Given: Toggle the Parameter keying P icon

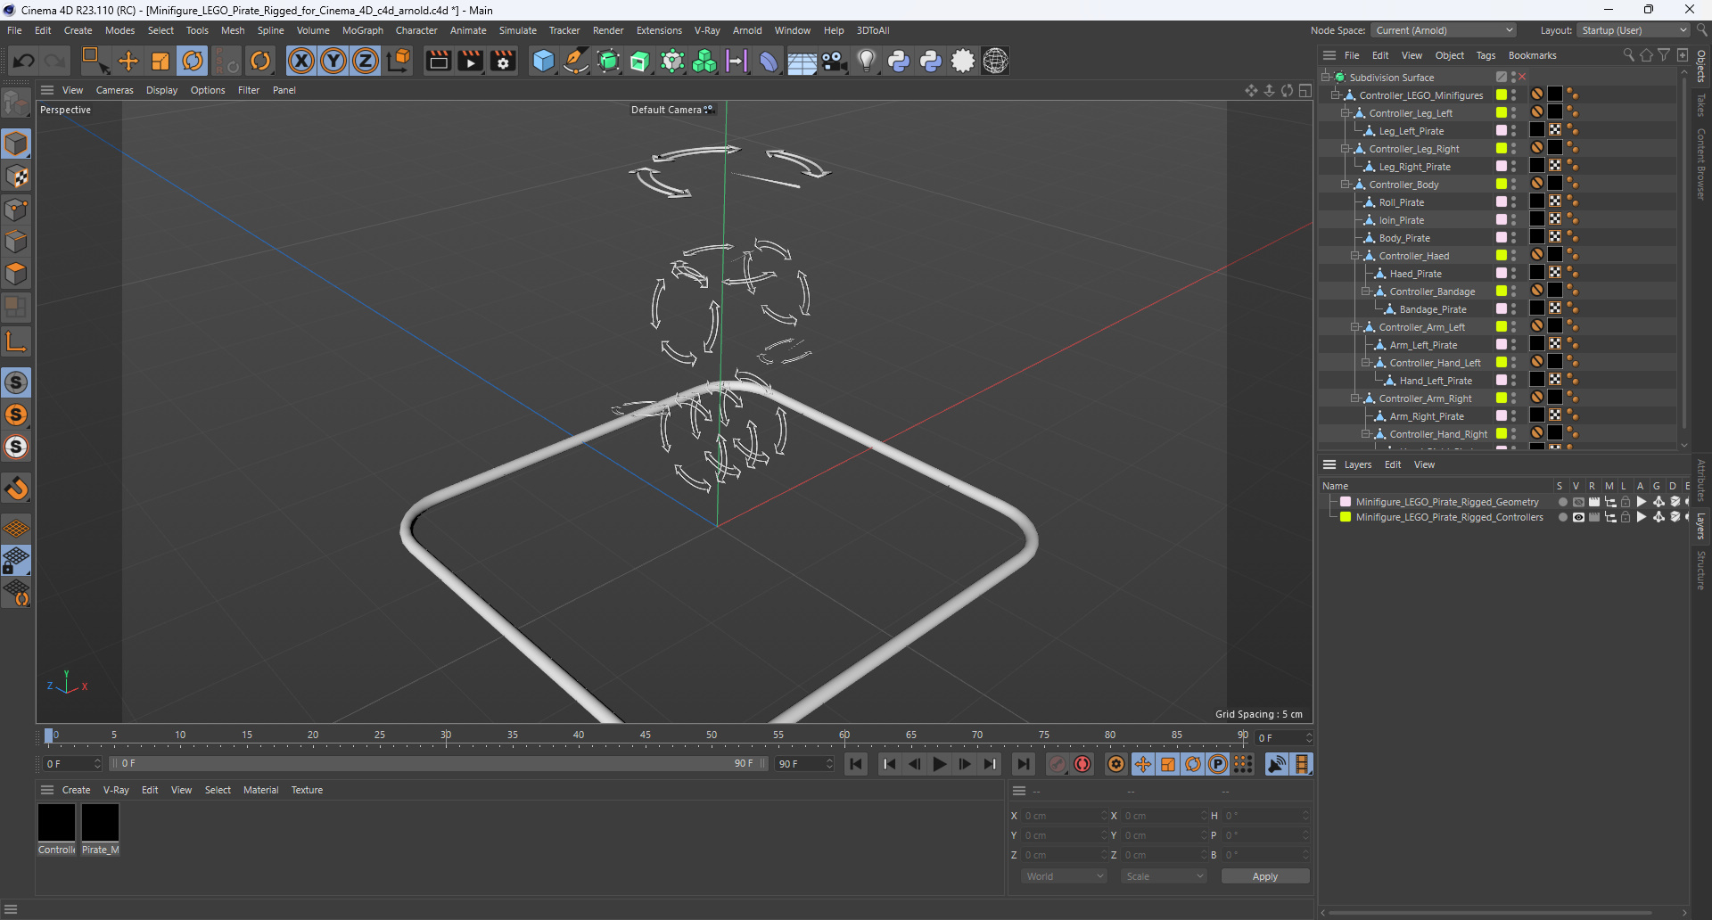Looking at the screenshot, I should click(1218, 764).
